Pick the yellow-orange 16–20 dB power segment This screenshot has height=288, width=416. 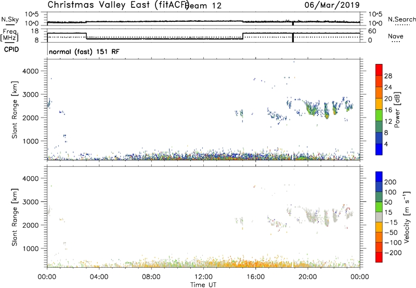point(379,103)
